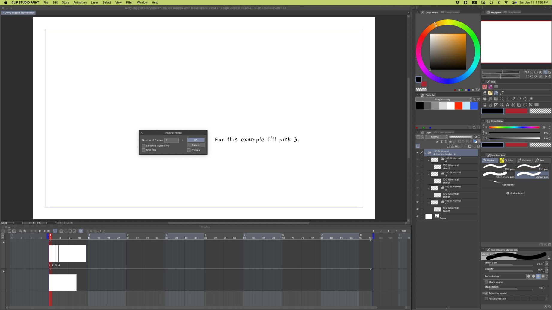Viewport: 552px width, 310px height.
Task: Confirm Insert frame with OK
Action: pos(196,140)
